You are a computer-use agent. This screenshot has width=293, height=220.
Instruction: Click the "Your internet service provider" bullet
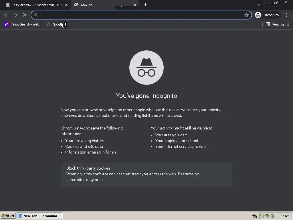(x=181, y=146)
